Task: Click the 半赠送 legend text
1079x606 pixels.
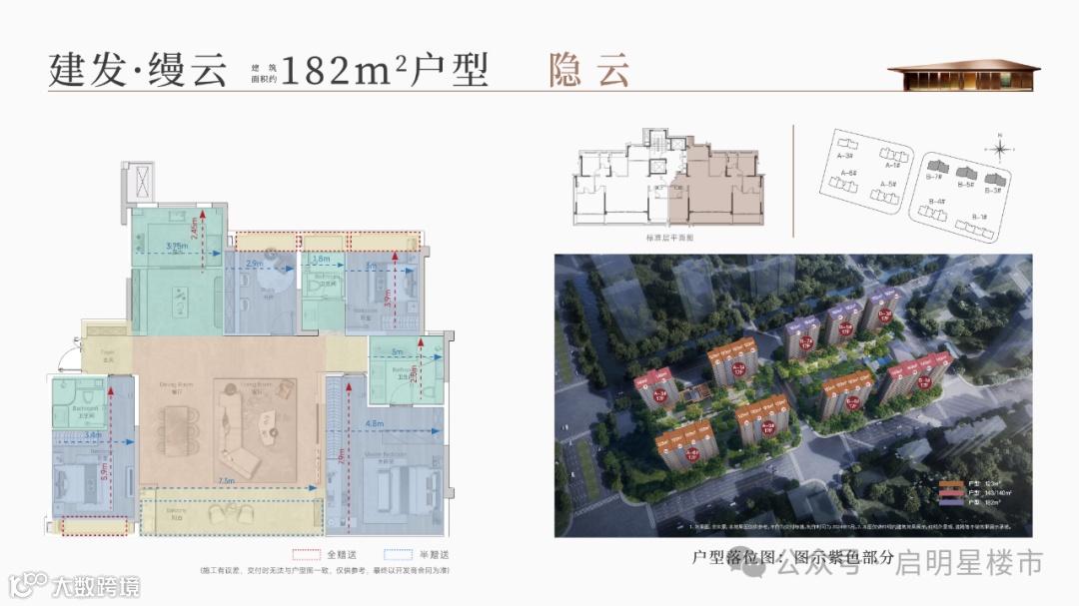Action: pos(434,554)
